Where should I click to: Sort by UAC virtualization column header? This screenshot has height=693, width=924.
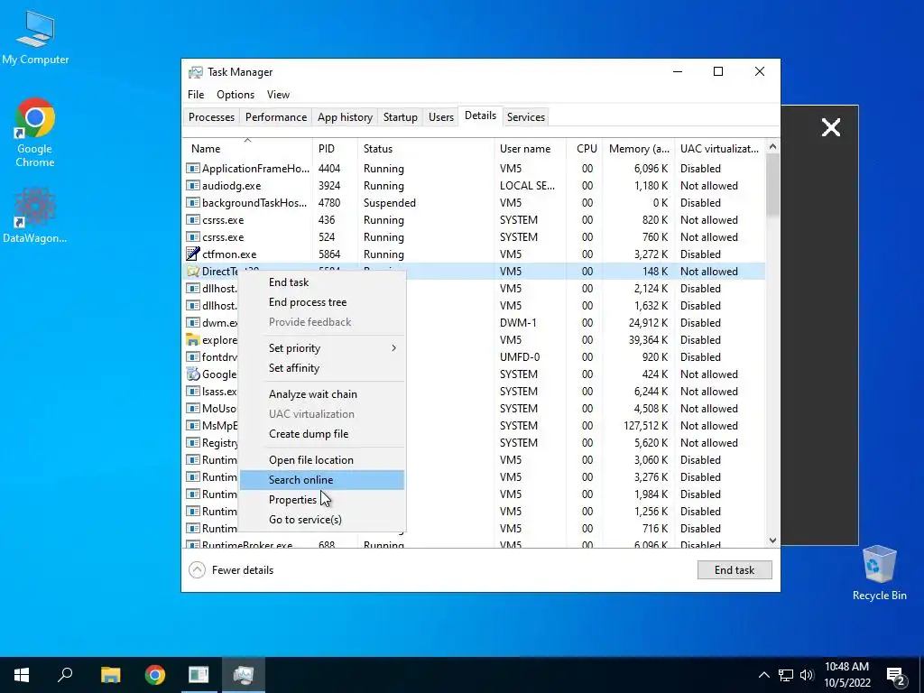719,149
